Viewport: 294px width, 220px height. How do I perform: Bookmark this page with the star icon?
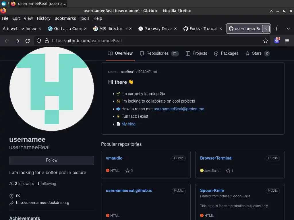[266, 41]
